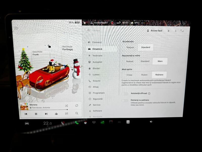Like current song with thumbs up
This screenshot has height=152, width=202.
(x=56, y=114)
